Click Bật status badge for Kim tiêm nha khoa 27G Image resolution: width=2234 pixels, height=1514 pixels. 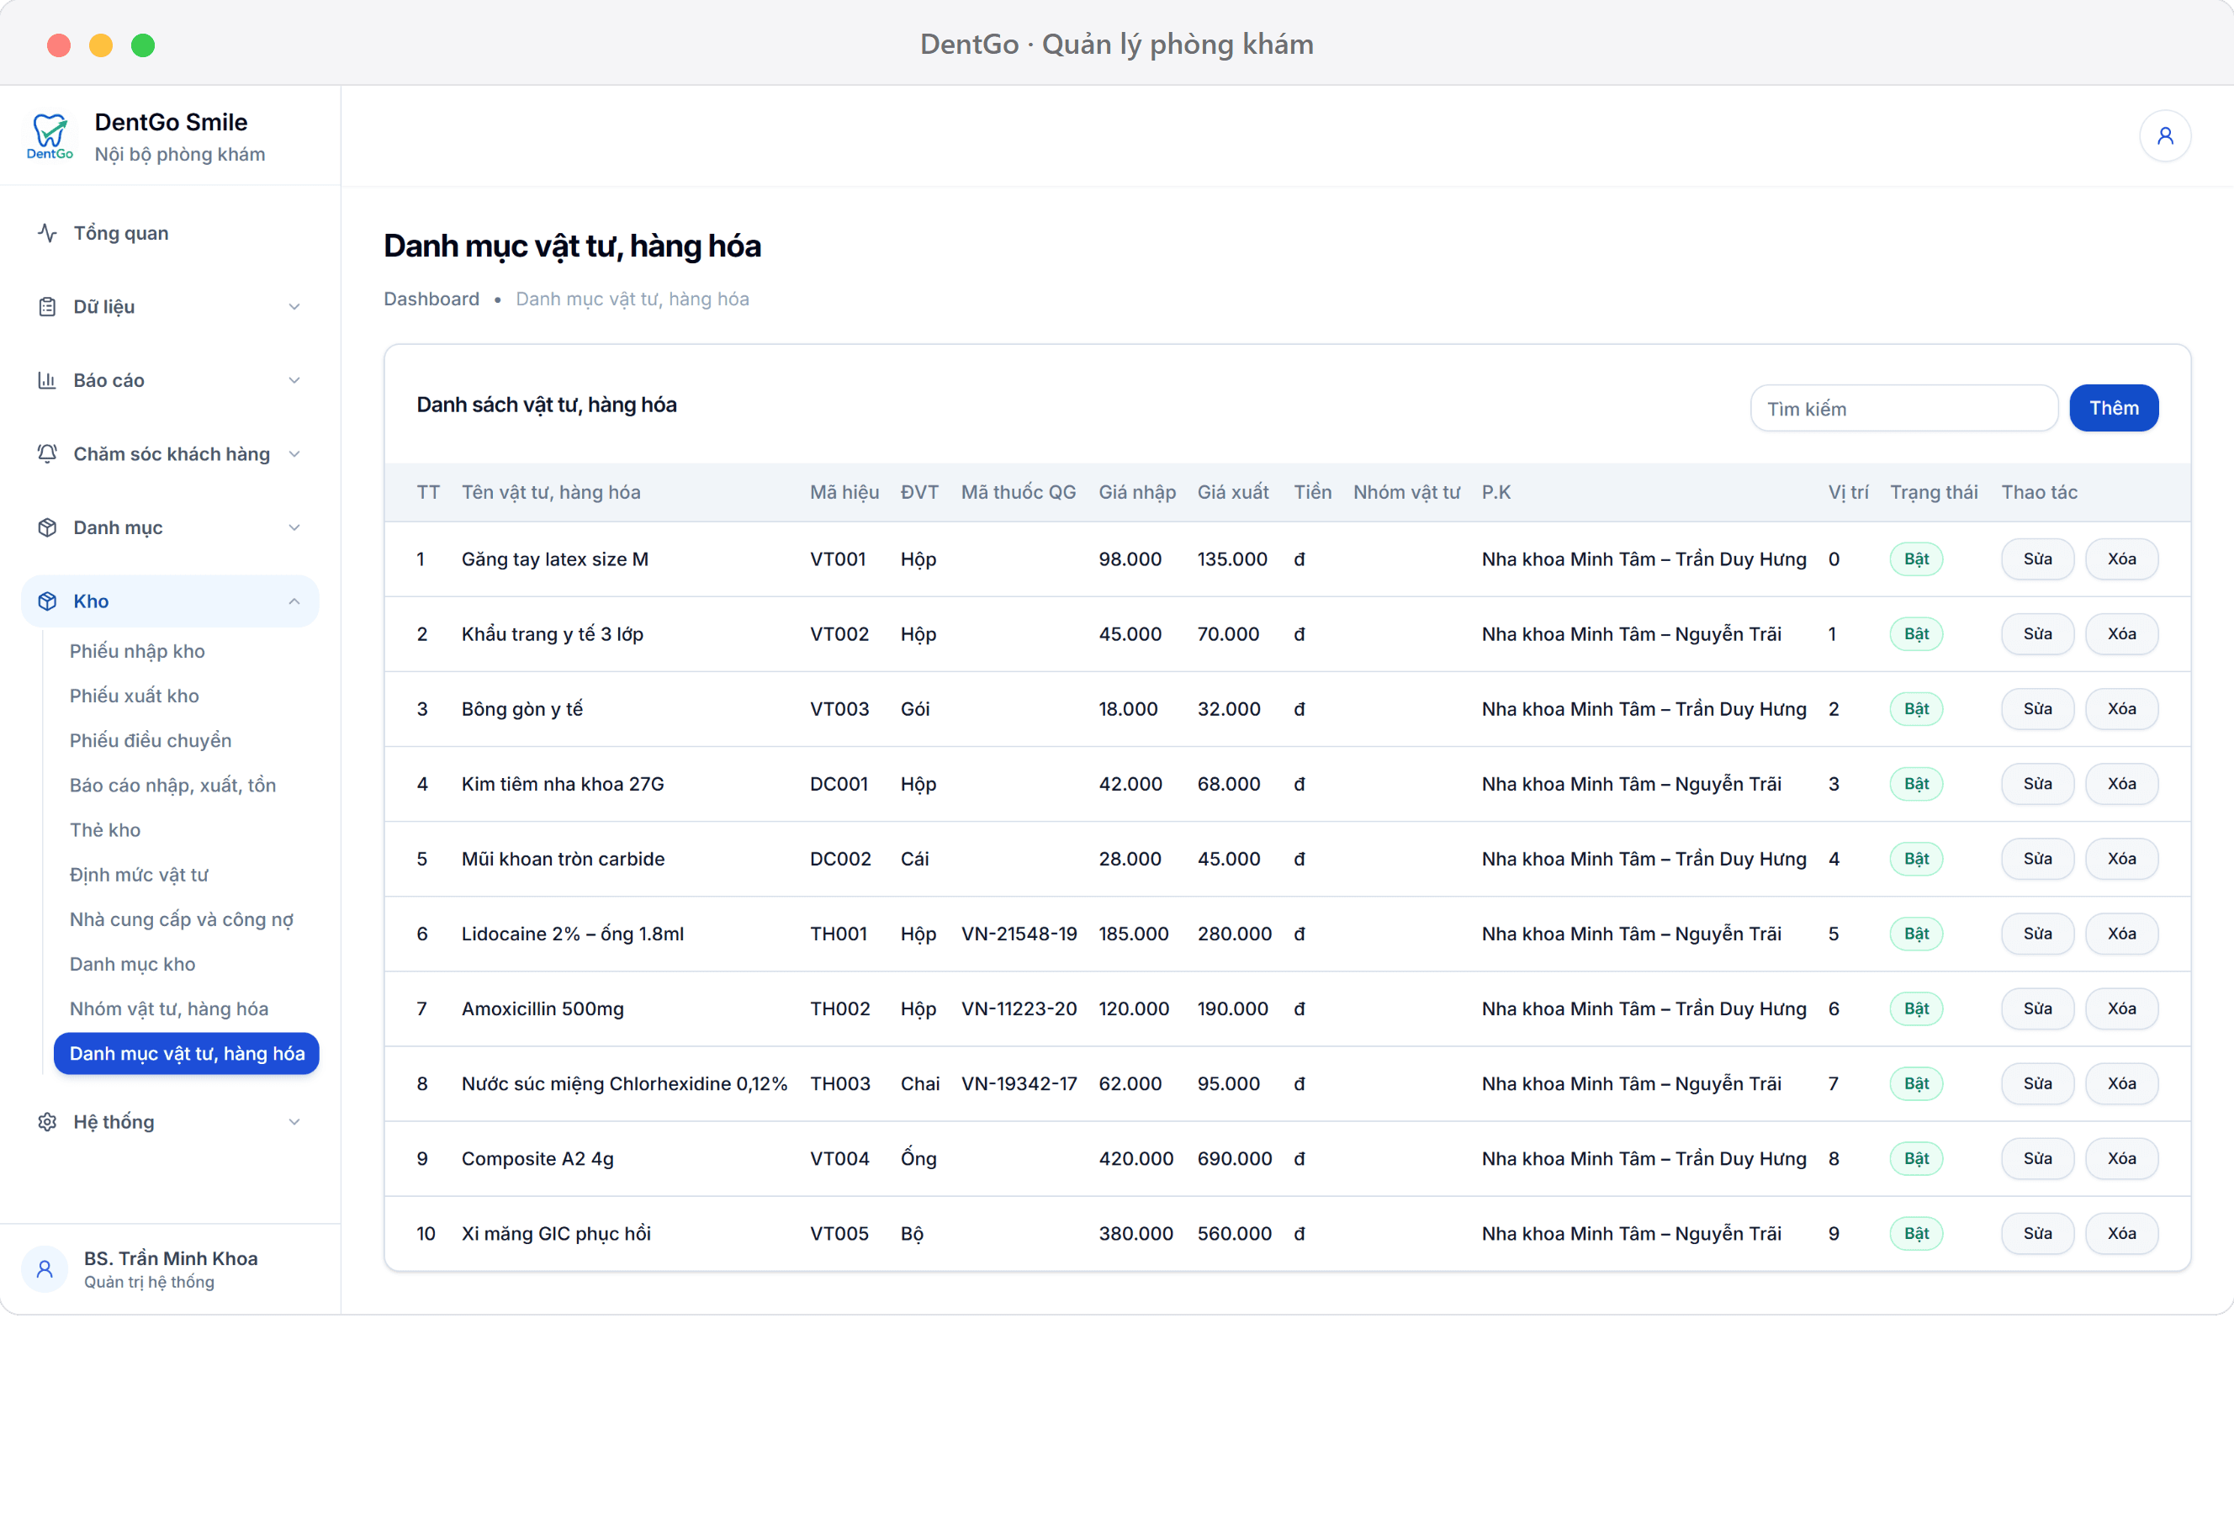click(1916, 785)
